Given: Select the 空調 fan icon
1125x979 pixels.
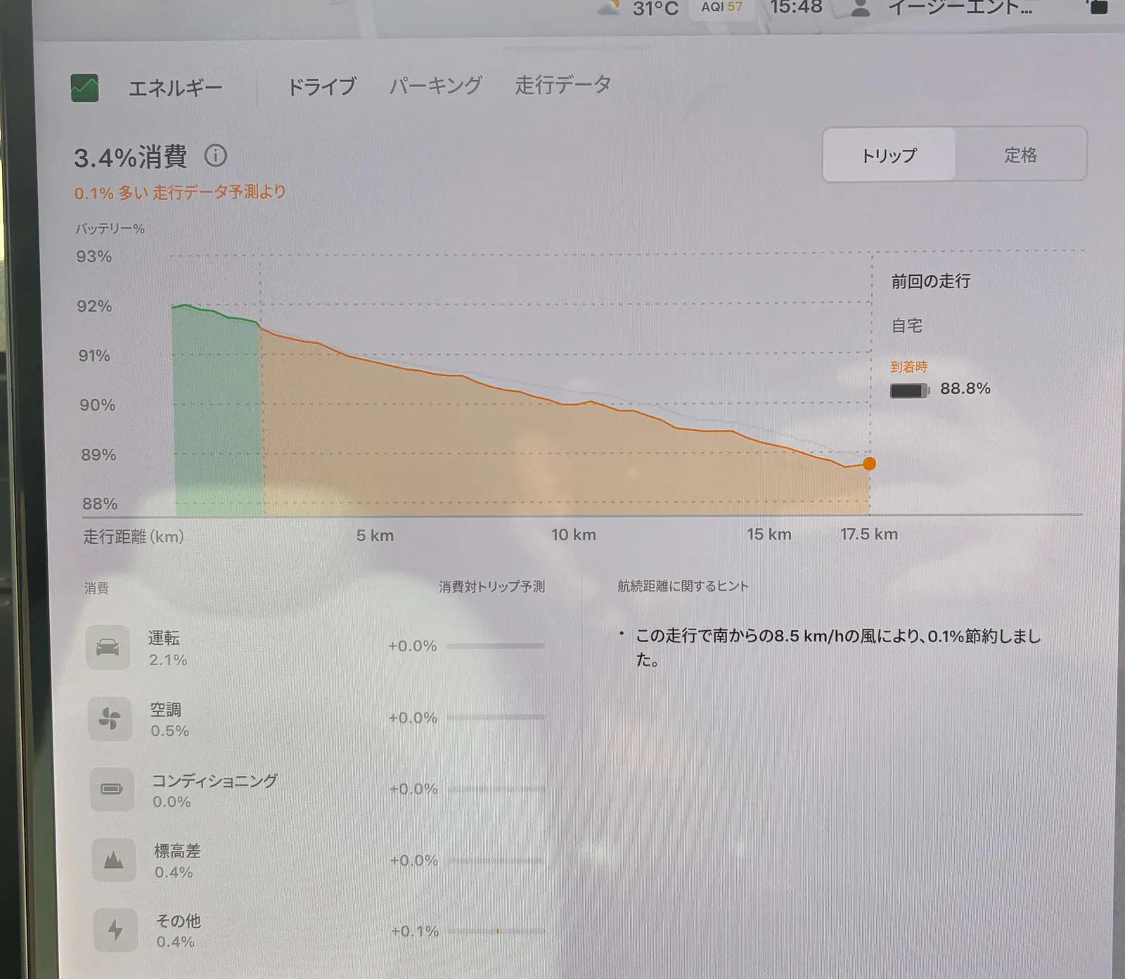Looking at the screenshot, I should [110, 718].
